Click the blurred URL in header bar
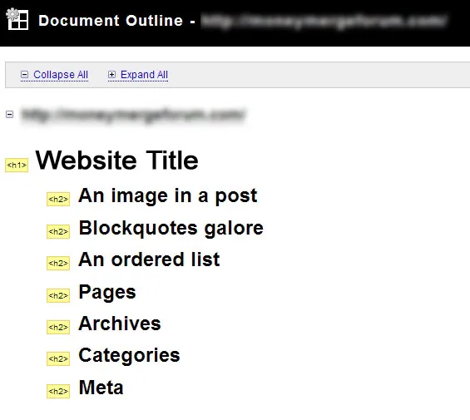 click(x=324, y=21)
